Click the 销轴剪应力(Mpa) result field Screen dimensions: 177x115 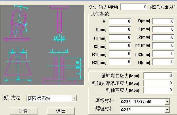click(x=158, y=90)
